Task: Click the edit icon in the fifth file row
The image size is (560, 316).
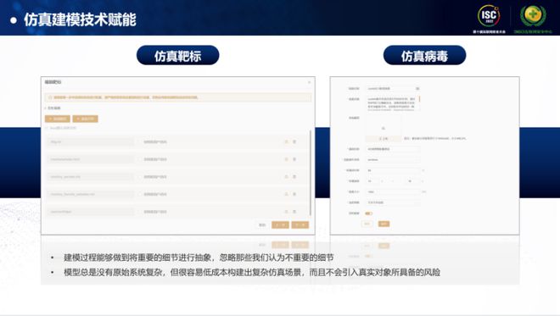Action: [286, 212]
